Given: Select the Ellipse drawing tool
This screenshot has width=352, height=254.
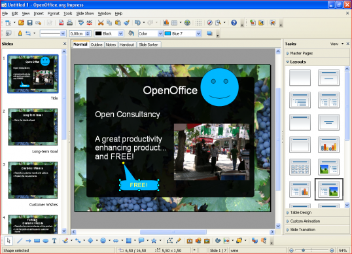Looking at the screenshot, I should pos(46,241).
